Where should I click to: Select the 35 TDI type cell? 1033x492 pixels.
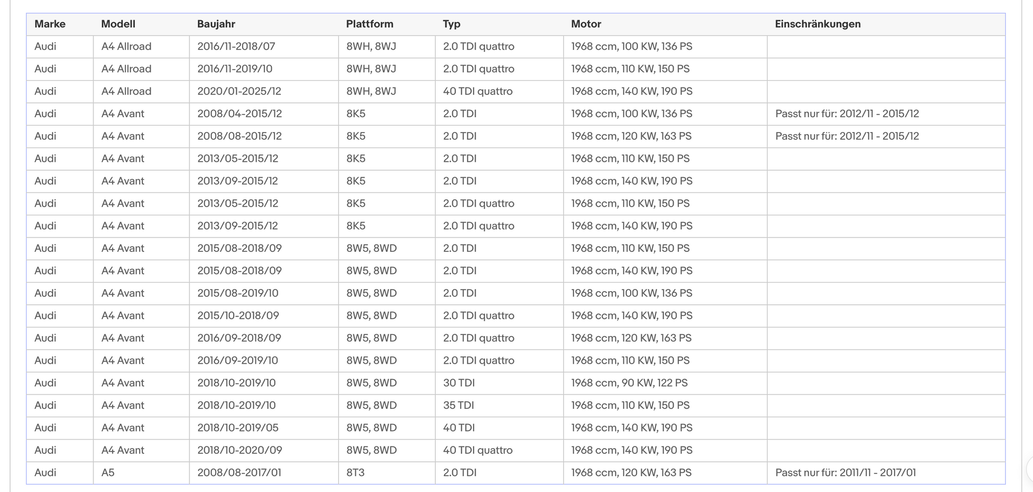click(499, 405)
